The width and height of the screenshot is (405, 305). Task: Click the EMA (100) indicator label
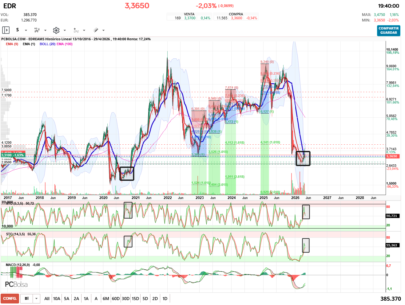(x=65, y=44)
